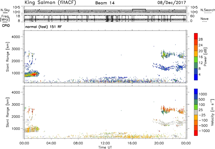Click the 08:00 time axis label

click(x=78, y=143)
